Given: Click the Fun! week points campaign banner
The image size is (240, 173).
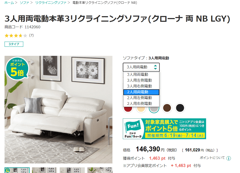Looking at the screenshot, I should (164, 129).
